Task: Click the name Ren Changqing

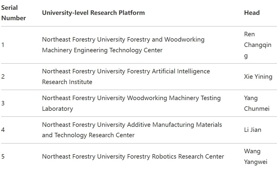Action: [x=257, y=45]
